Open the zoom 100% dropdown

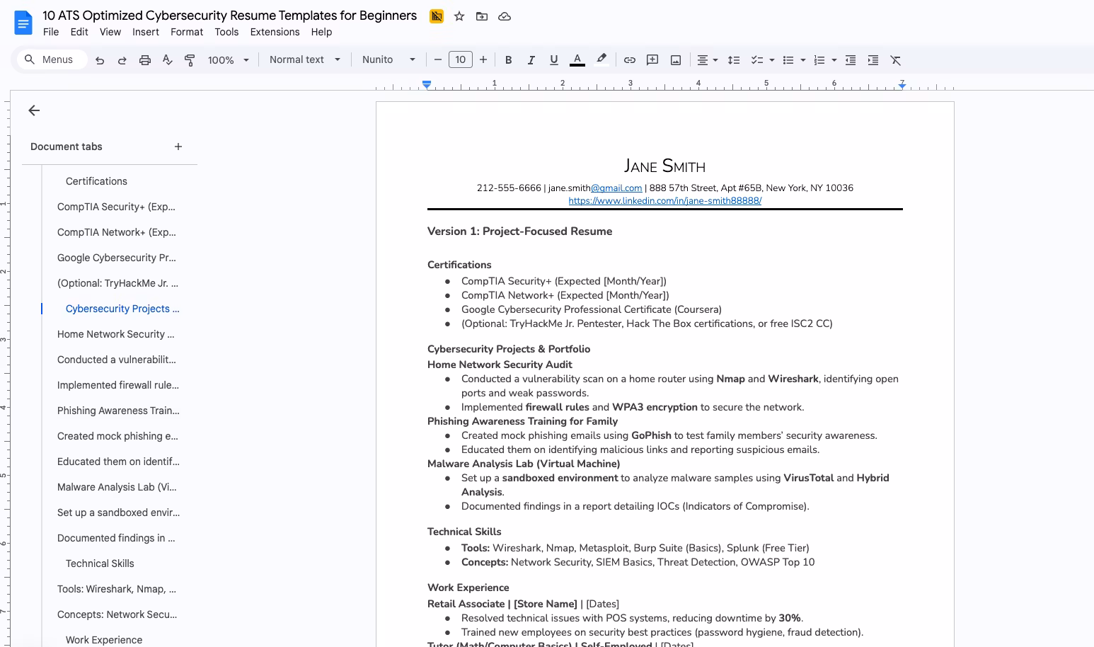click(x=228, y=60)
